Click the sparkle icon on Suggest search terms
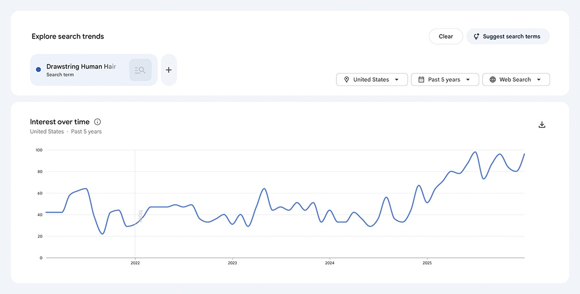Viewport: 580px width, 294px height. 476,37
